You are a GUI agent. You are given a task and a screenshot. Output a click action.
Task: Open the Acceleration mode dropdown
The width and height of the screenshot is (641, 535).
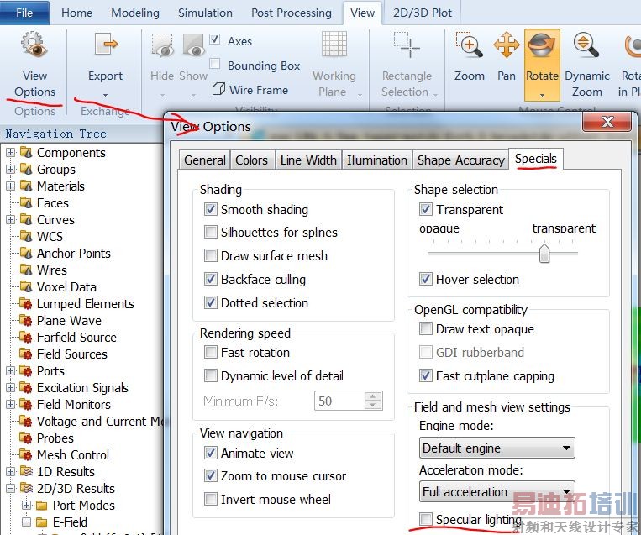tap(497, 491)
